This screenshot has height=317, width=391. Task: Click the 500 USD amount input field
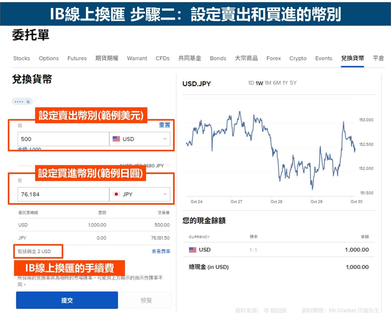click(63, 139)
